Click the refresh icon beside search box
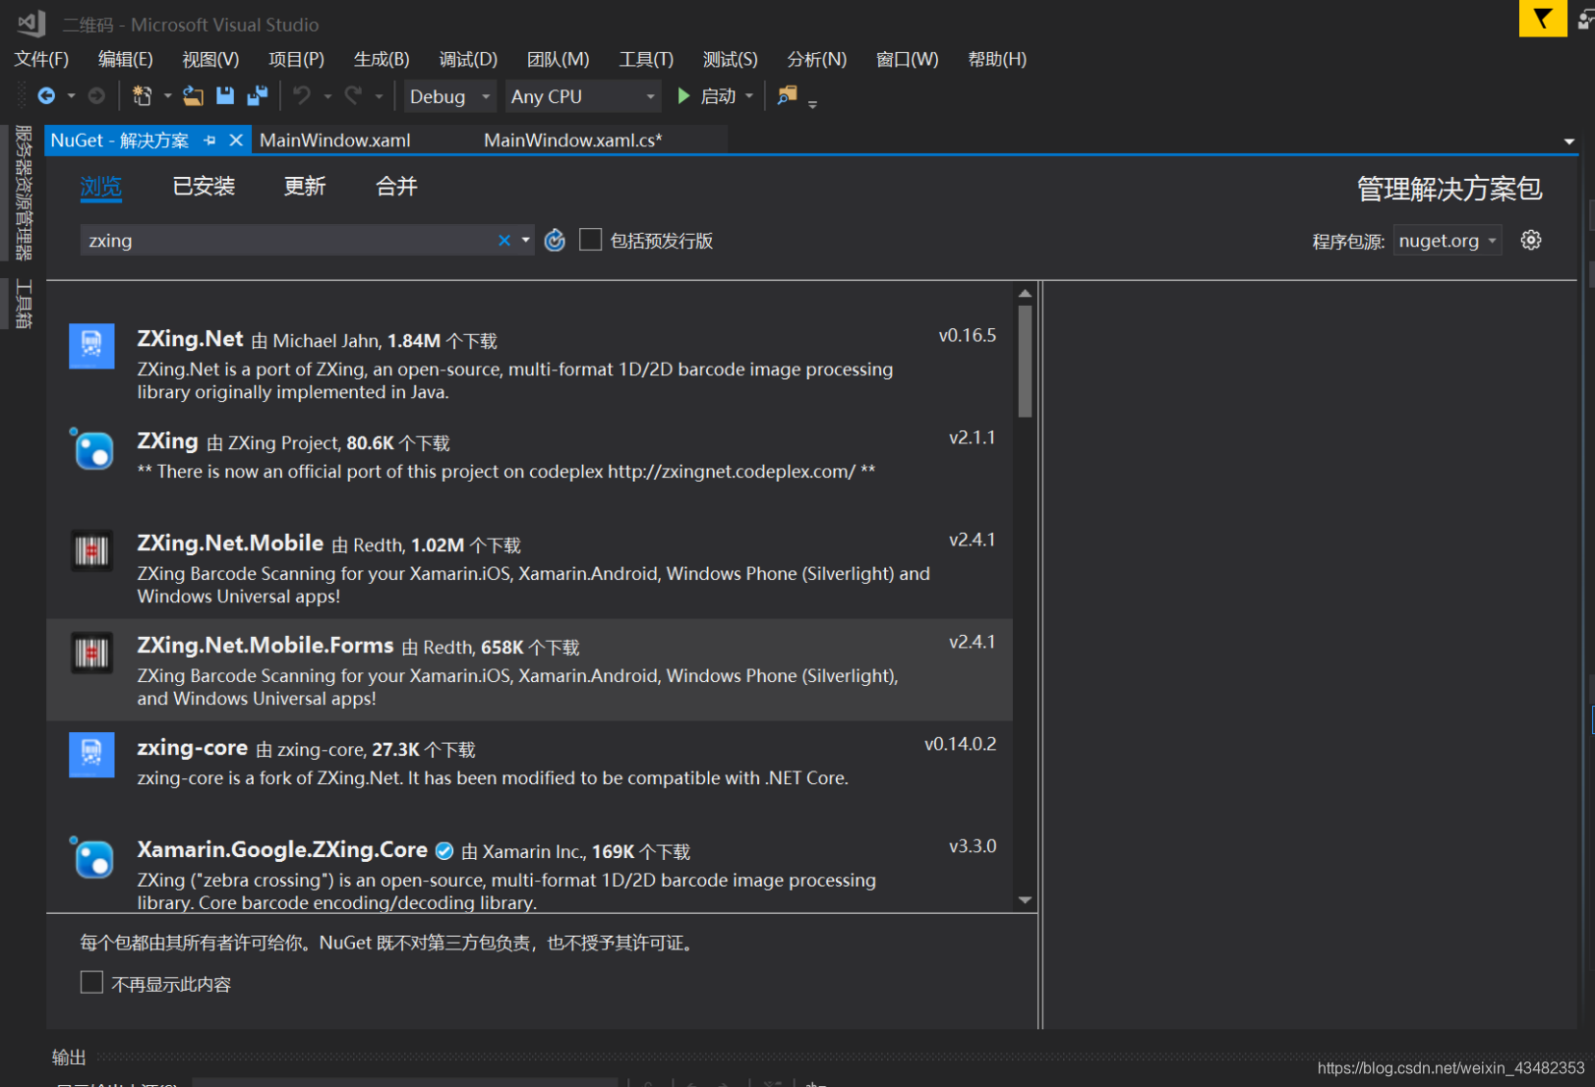Viewport: 1595px width, 1087px height. [555, 241]
